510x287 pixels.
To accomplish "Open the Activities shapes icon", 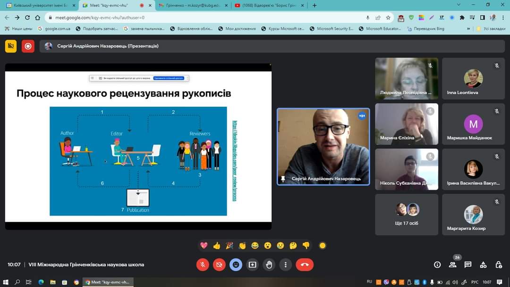I will pyautogui.click(x=483, y=265).
